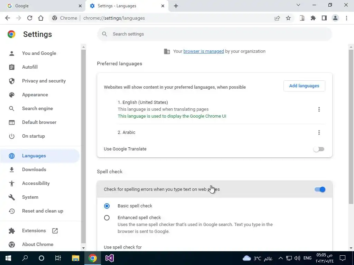Click the network tray icon
The image size is (354, 265).
coord(289,258)
